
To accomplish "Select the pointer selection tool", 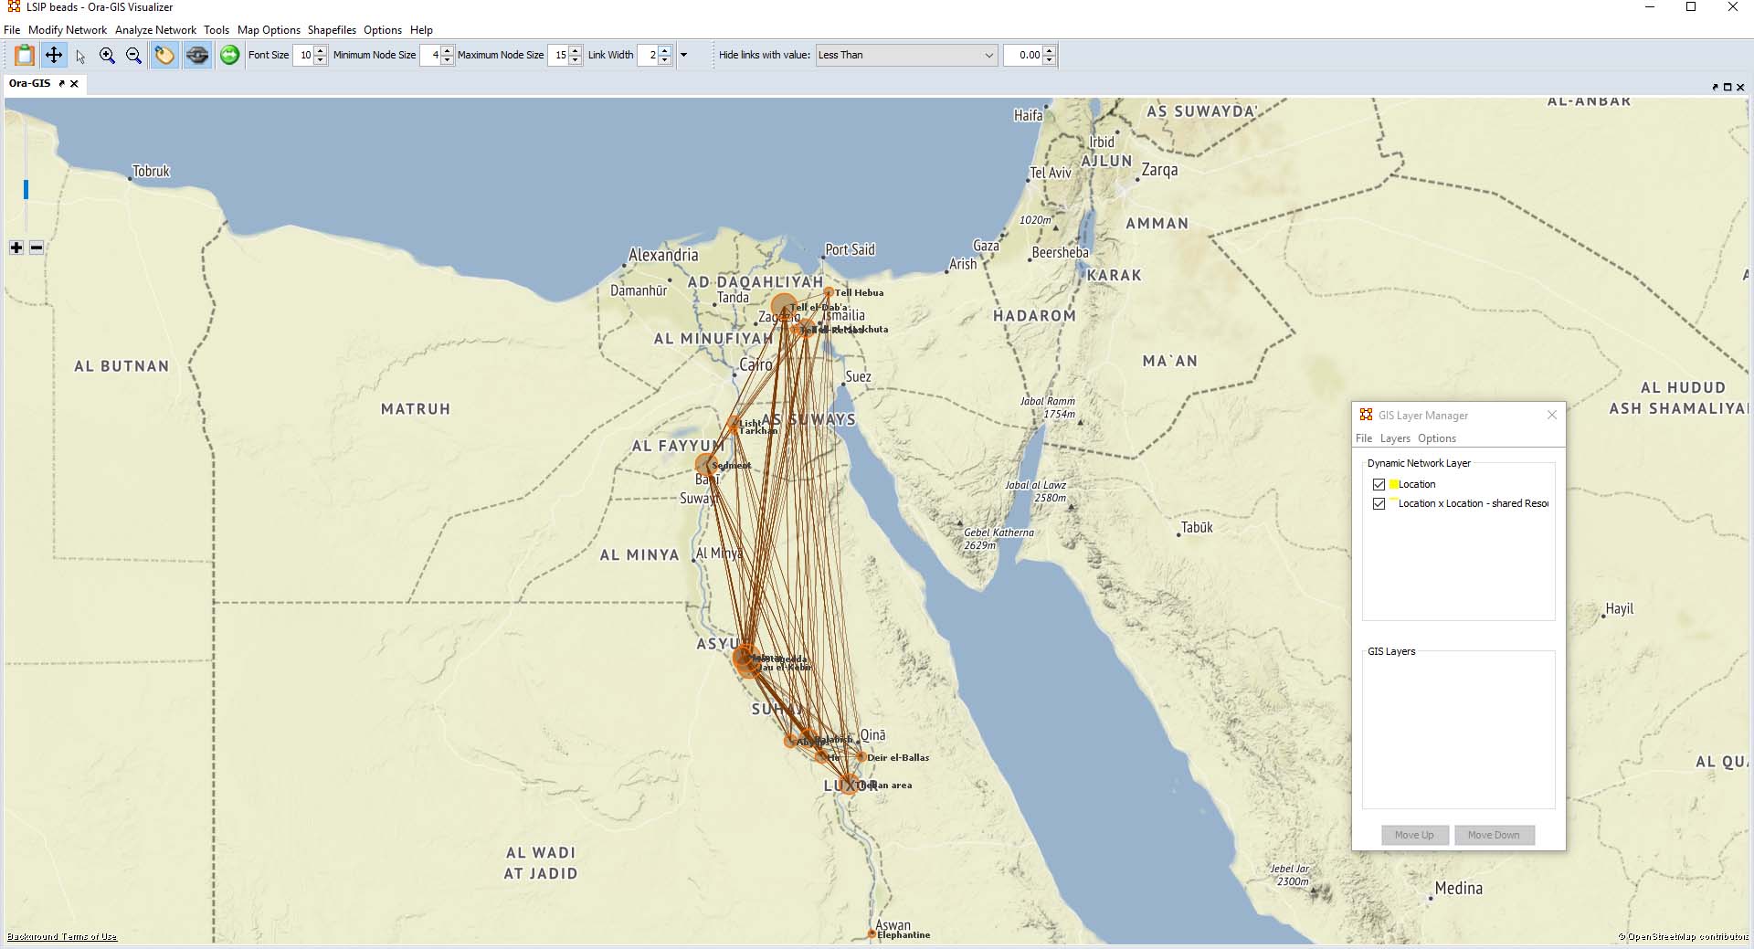I will (80, 56).
